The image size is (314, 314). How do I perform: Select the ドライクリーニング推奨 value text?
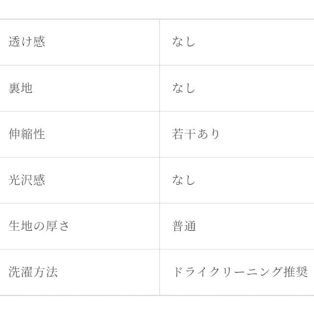click(240, 272)
